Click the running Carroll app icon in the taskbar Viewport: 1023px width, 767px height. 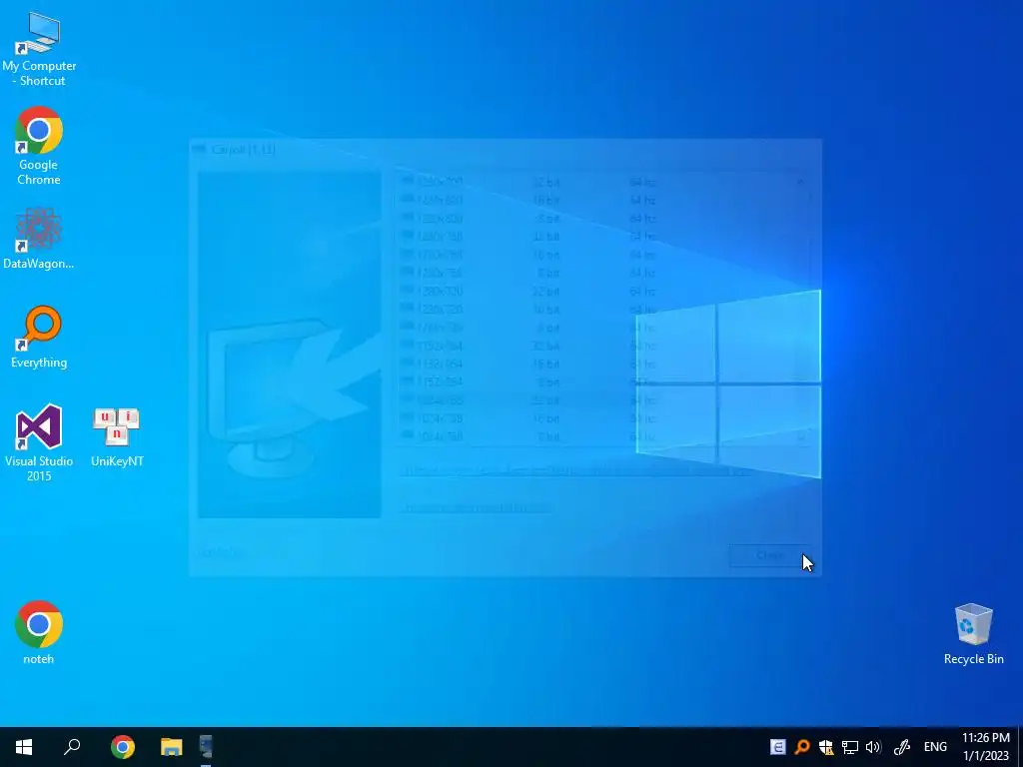(x=206, y=747)
